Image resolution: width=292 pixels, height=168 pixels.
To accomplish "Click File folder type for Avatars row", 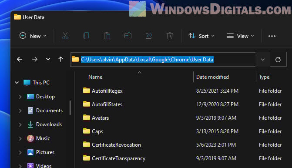I will [270, 118].
